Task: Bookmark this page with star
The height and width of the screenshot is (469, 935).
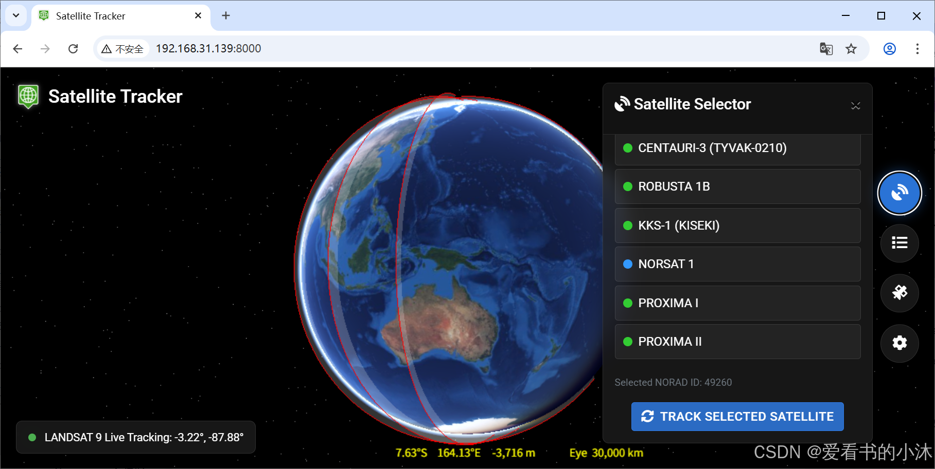Action: [851, 49]
